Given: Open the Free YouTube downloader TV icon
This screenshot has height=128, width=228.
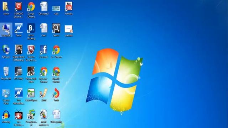Looking at the screenshot, I should [x=19, y=115].
